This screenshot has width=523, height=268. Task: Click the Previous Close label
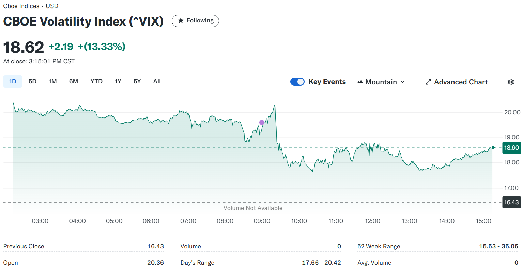tap(24, 246)
